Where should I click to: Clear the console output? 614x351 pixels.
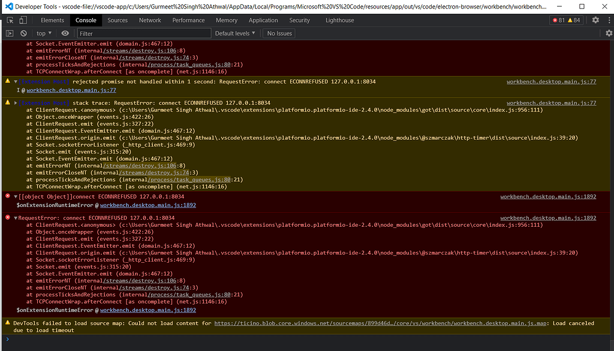(23, 34)
